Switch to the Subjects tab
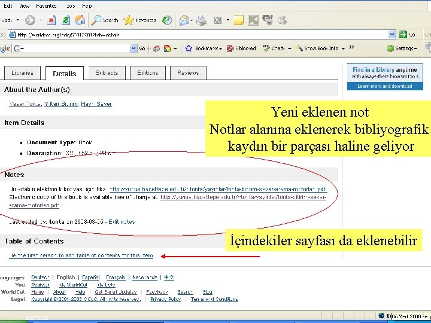Viewport: 431px width, 323px height. tap(107, 73)
